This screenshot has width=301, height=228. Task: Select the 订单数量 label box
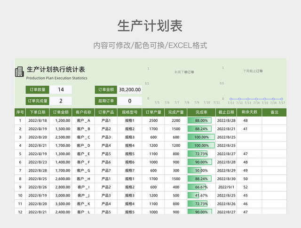click(38, 90)
